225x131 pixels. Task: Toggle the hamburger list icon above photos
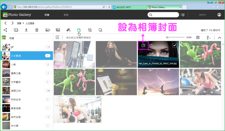point(57,37)
